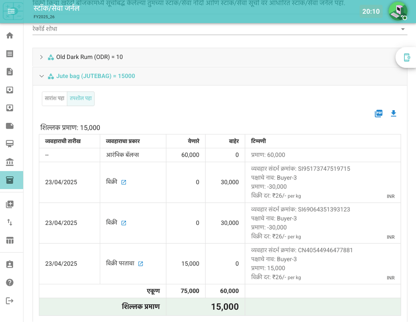Viewport: 416px width, 322px height.
Task: Open the floating panel icon on the right edge
Action: tap(406, 57)
